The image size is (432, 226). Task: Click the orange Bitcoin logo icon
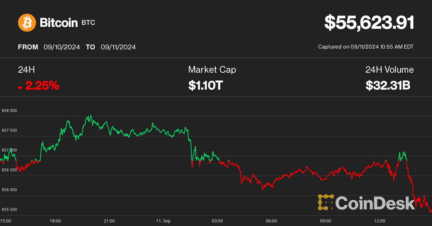pos(27,23)
